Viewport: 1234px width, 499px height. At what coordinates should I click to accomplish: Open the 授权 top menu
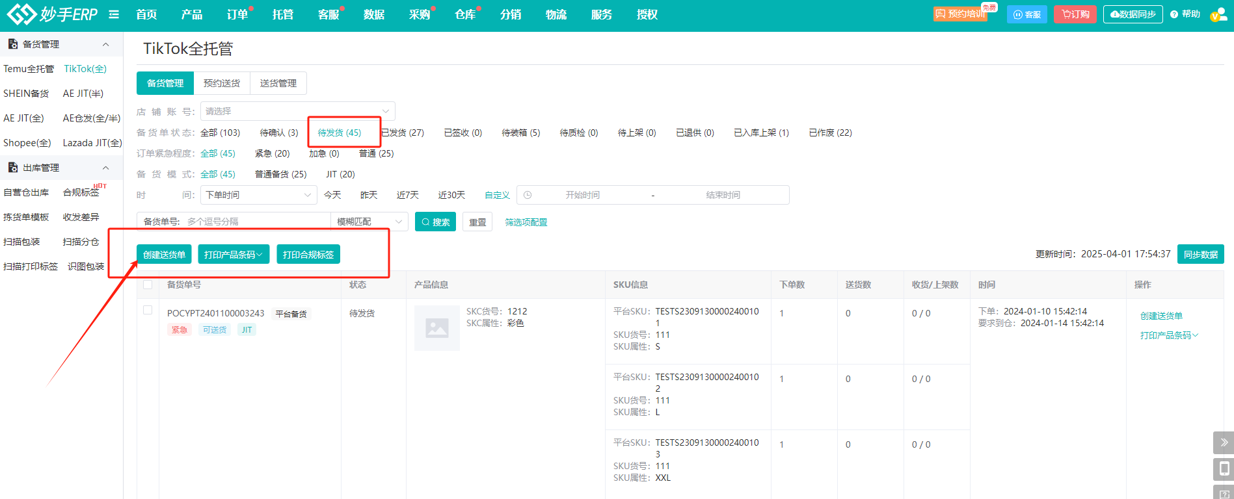click(647, 14)
